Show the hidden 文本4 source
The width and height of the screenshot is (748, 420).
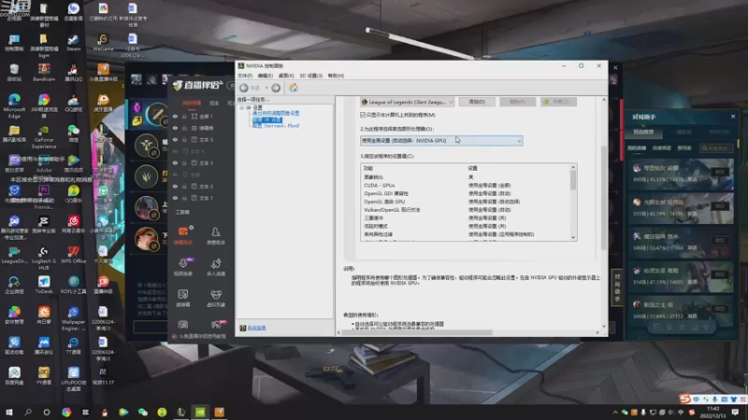click(175, 151)
